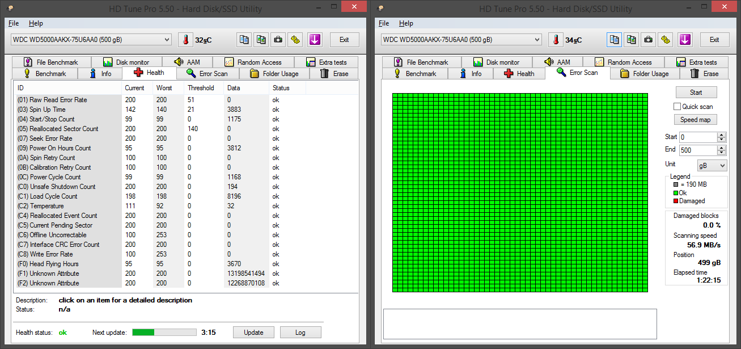Screen dimensions: 741x349
Task: Open Help menu in left window
Action: [36, 23]
